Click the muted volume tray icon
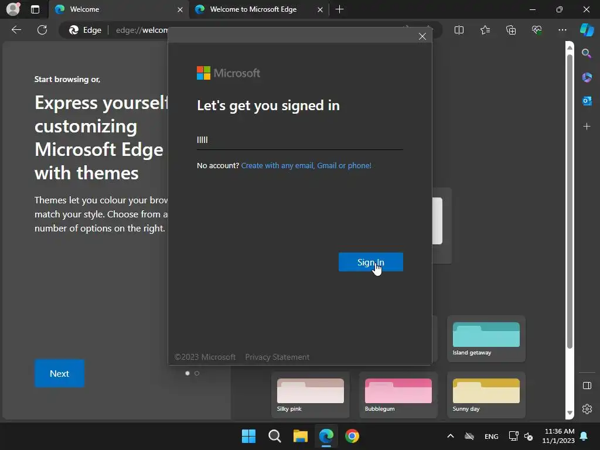The width and height of the screenshot is (600, 450). 529,436
